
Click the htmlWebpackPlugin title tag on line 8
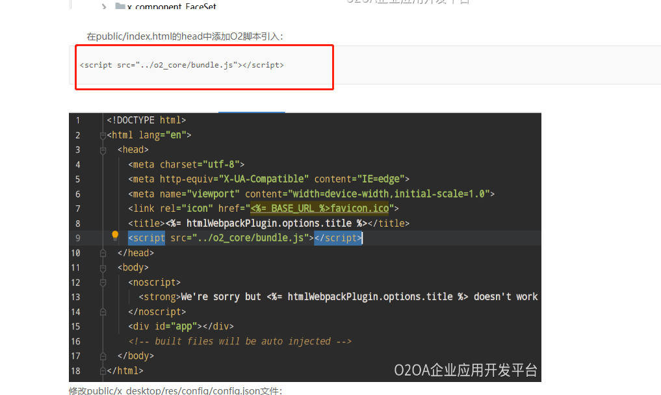pos(269,223)
